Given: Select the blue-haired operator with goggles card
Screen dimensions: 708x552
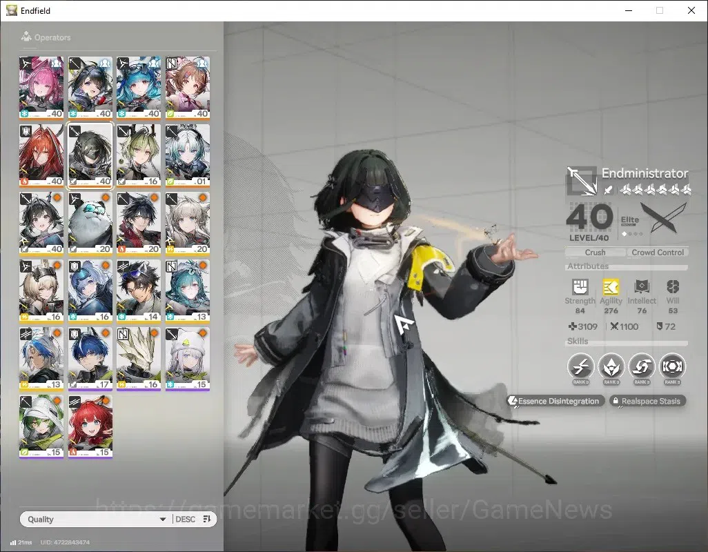Looking at the screenshot, I should [139, 88].
